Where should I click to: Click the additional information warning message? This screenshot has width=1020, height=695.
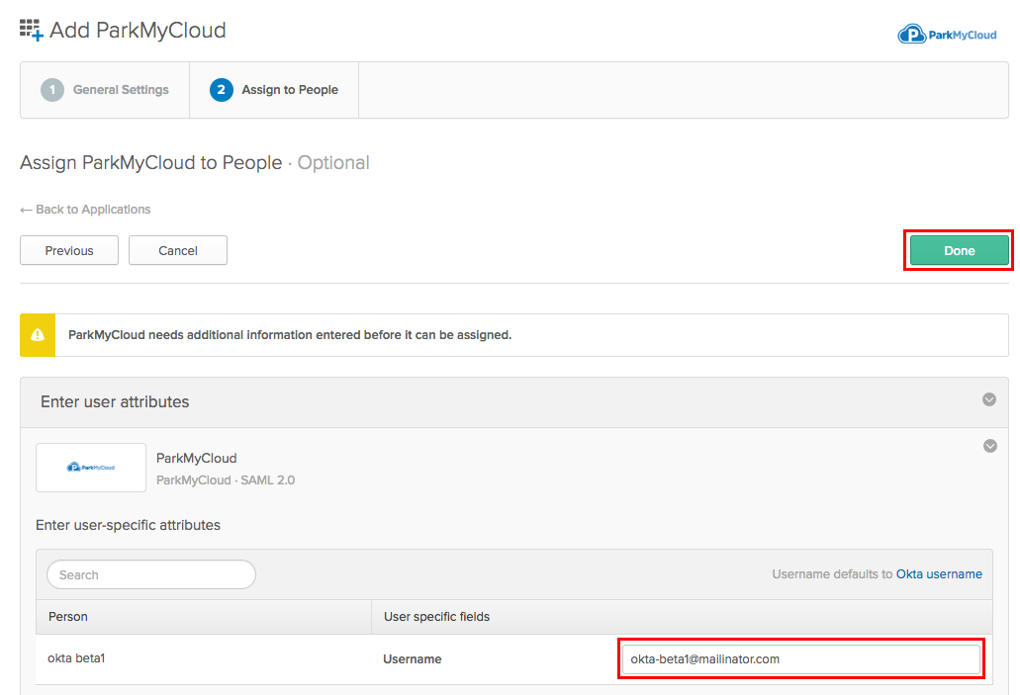[290, 335]
